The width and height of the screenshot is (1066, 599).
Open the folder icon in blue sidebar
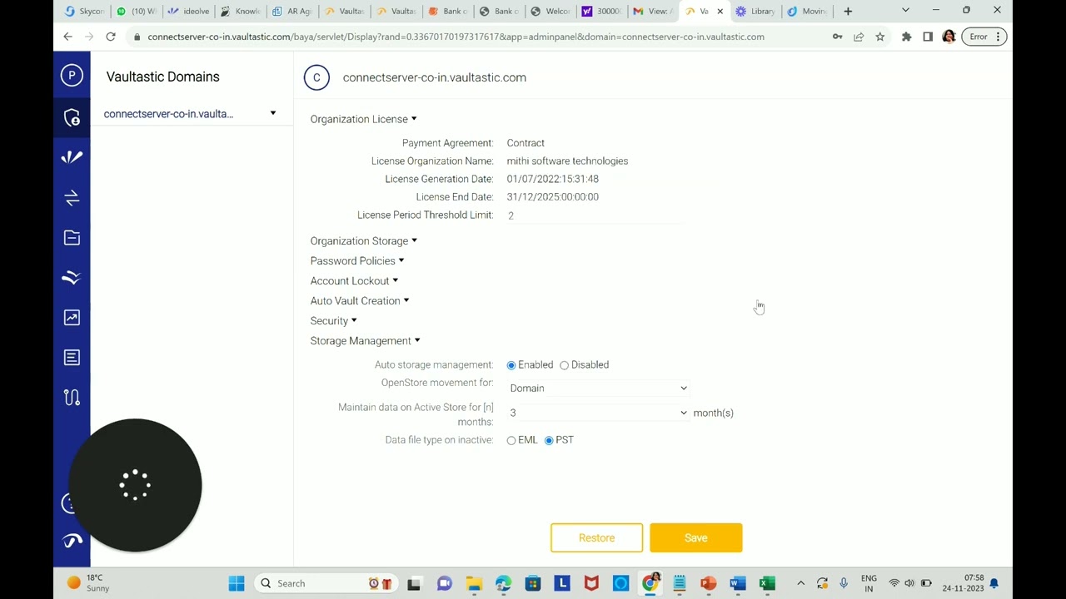point(72,237)
